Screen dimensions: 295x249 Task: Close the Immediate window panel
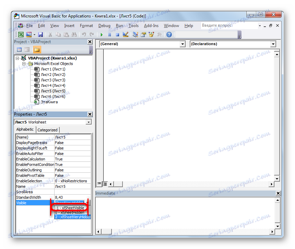click(x=278, y=193)
